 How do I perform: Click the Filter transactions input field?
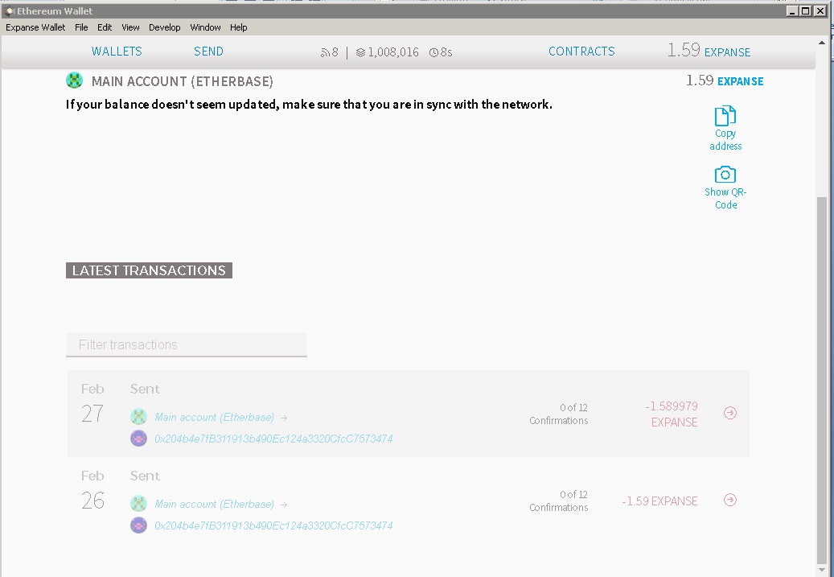[x=187, y=344]
